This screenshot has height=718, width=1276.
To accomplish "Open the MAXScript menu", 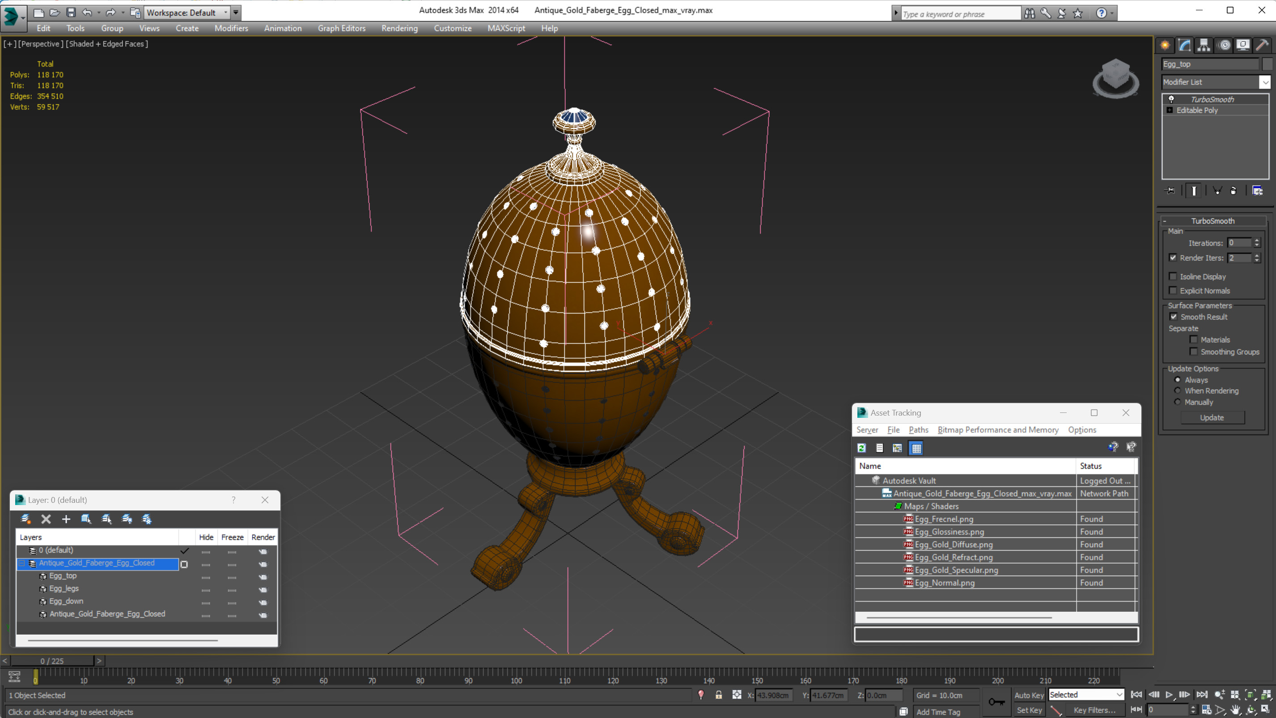I will pos(506,28).
